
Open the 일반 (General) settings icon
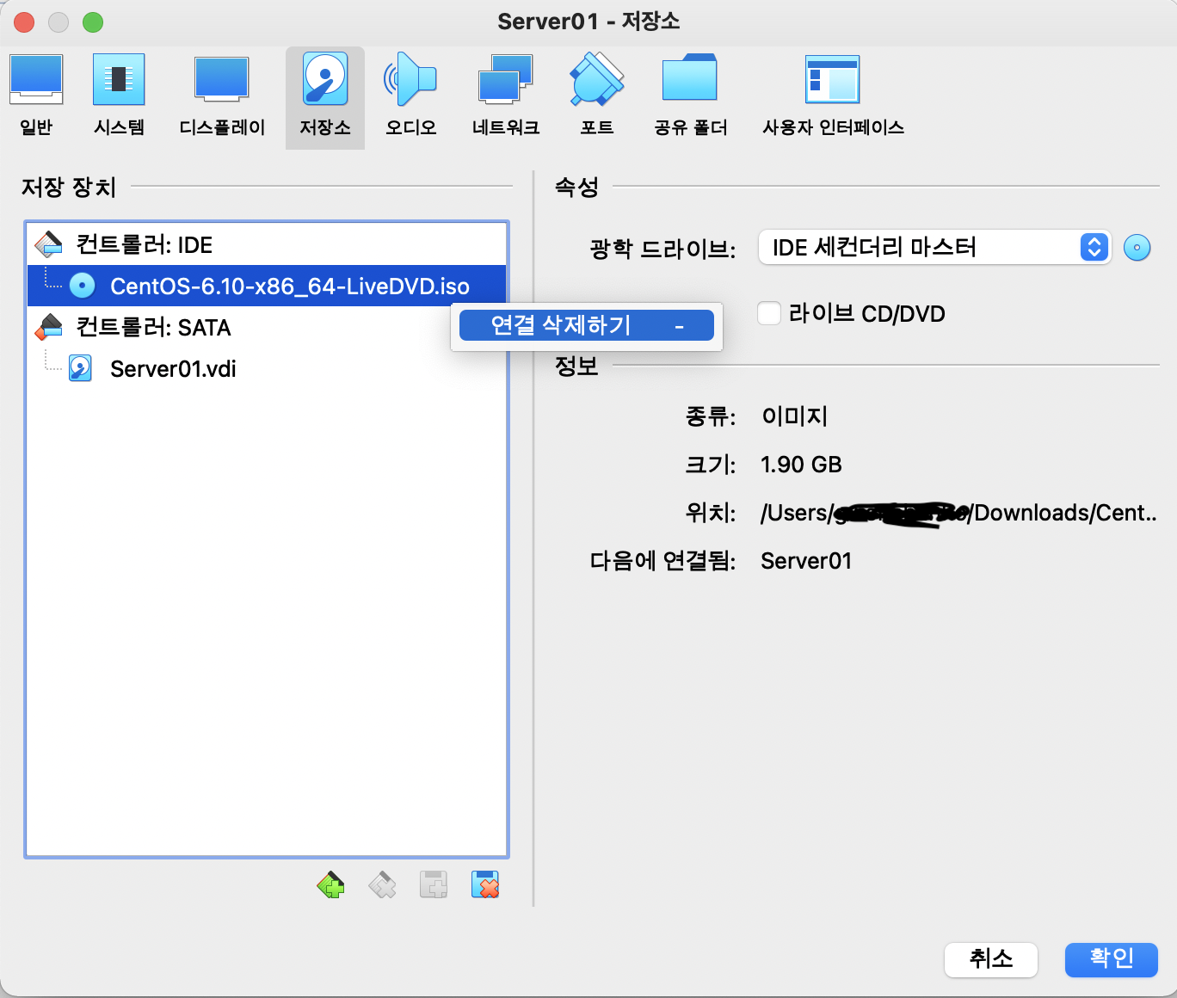tap(36, 79)
